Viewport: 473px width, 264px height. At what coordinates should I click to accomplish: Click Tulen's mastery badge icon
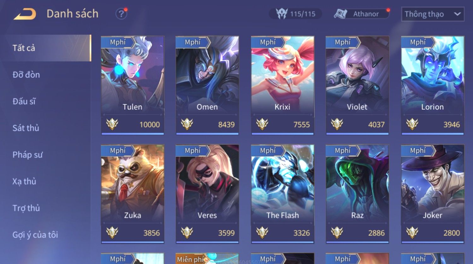[x=112, y=124]
